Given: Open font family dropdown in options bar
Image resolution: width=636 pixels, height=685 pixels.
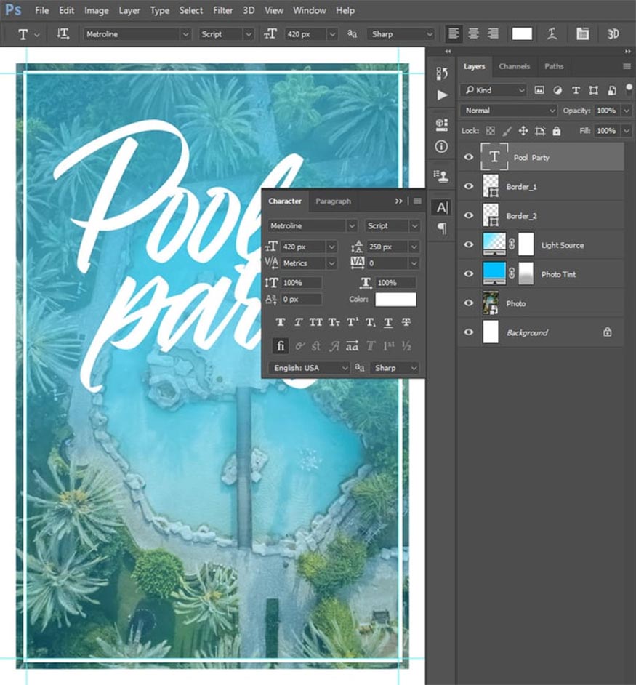Looking at the screenshot, I should 185,34.
